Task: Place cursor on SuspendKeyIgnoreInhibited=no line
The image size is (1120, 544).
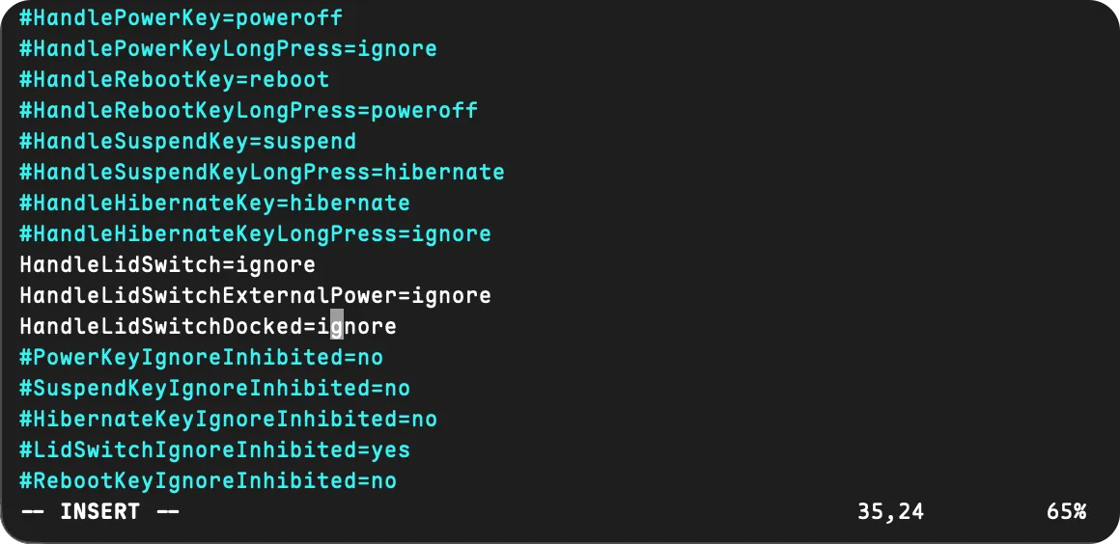Action: 214,388
